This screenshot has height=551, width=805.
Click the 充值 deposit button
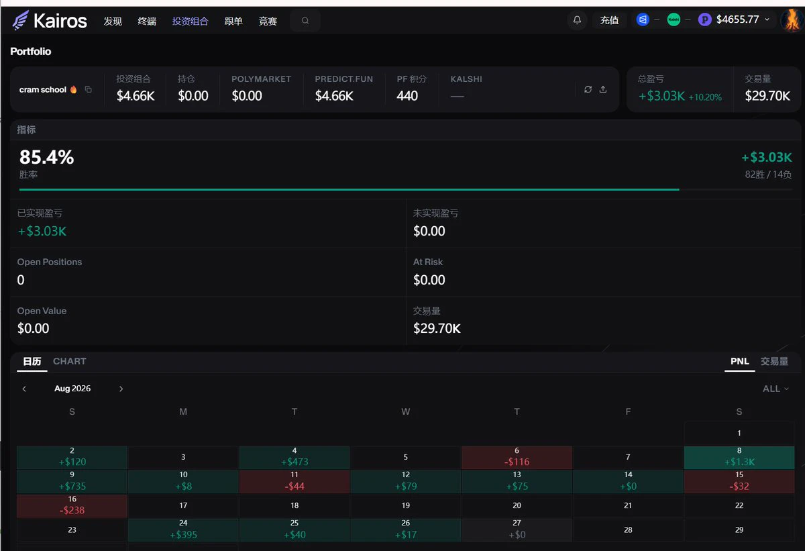[x=609, y=20]
